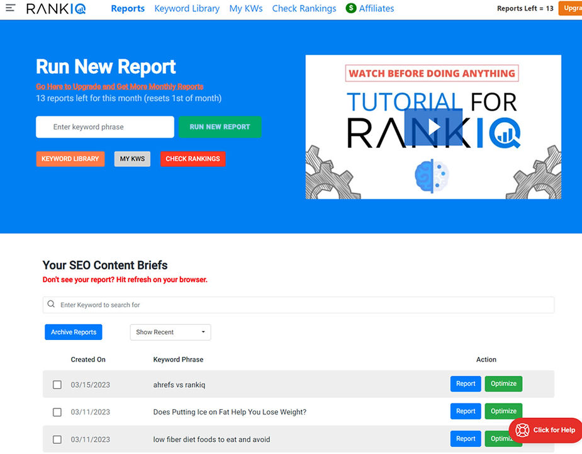Screen dimensions: 582x454
Task: Select 'Does Putting Ice on Fat Help You Lose Weight?'
Action: pos(230,412)
